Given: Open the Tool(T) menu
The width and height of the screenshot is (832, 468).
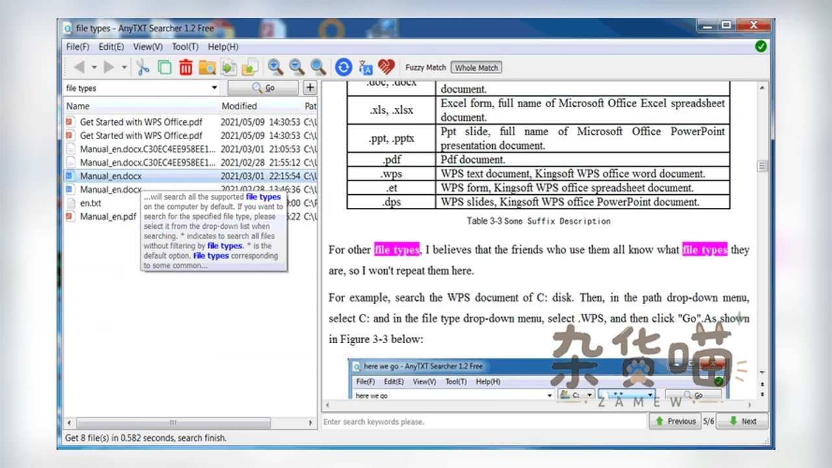Looking at the screenshot, I should (x=185, y=47).
